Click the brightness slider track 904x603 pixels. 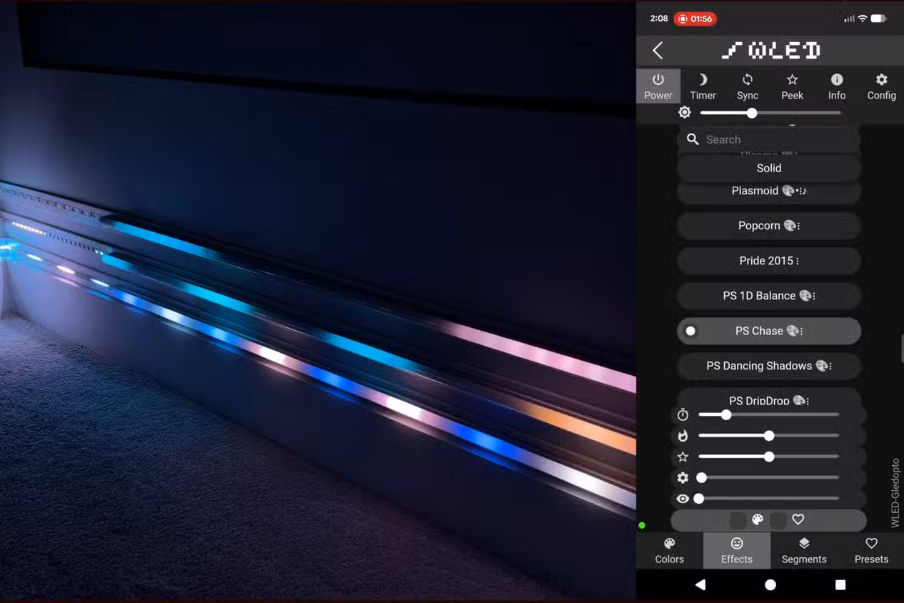(770, 113)
